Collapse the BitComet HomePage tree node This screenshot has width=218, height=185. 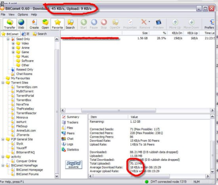point(3,166)
